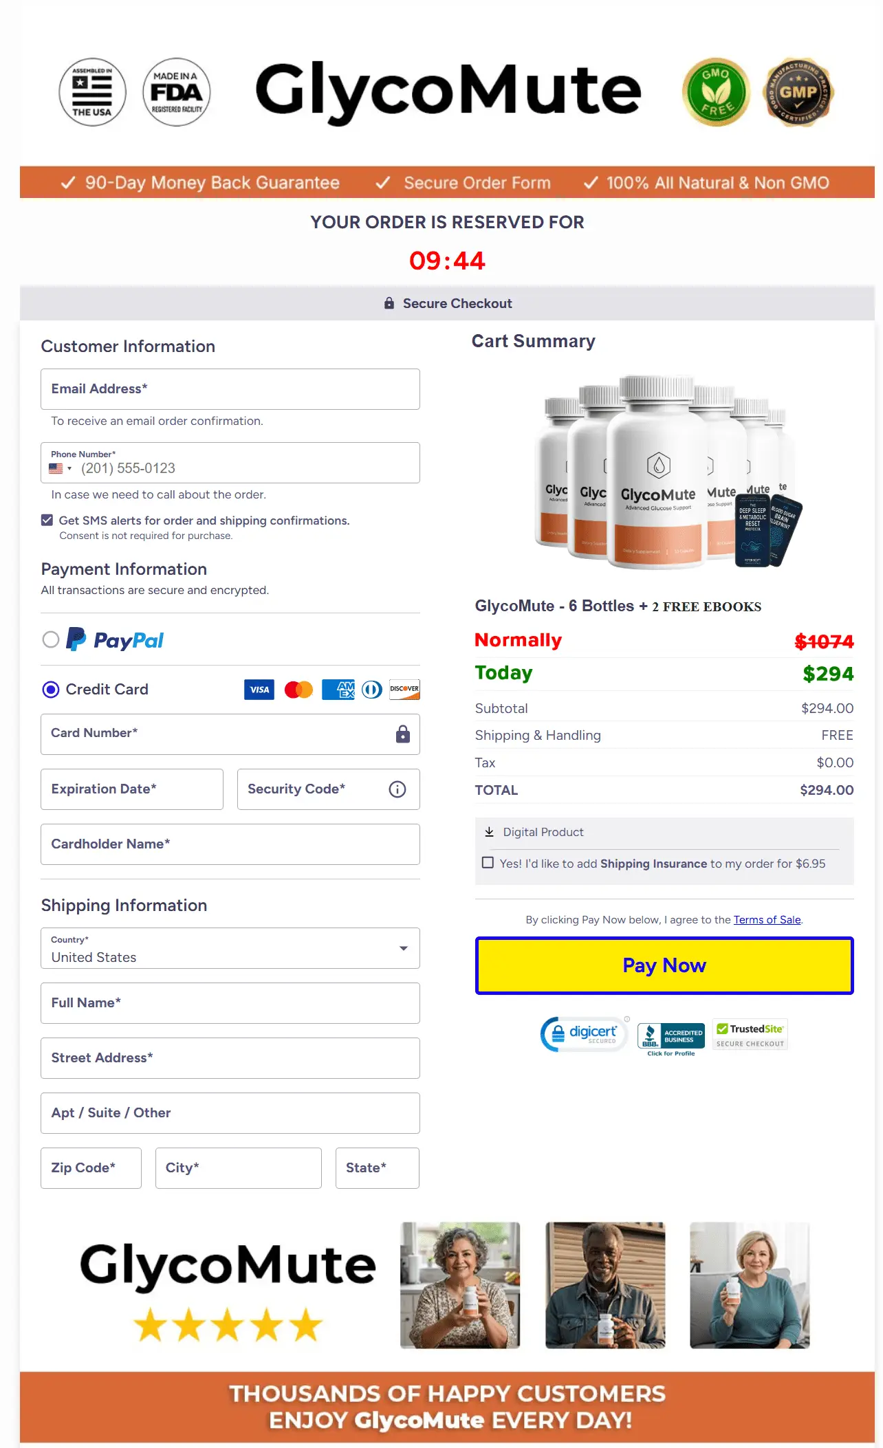The image size is (883, 1448).
Task: Click the GlycoMute bottles product image
Action: point(664,473)
